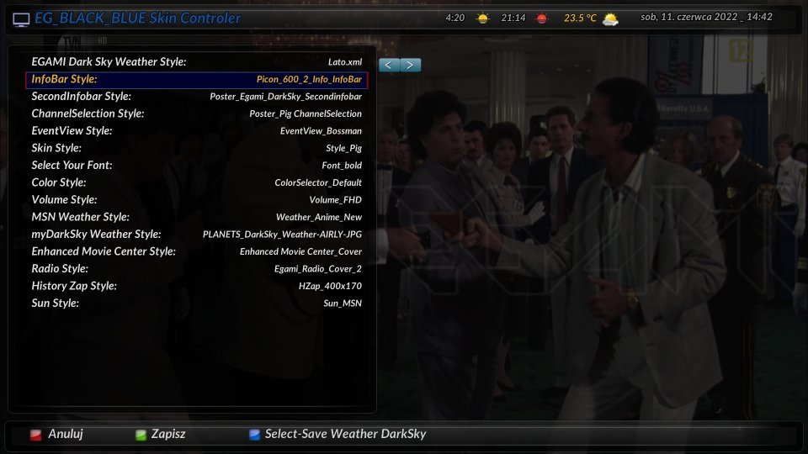Select the Select Your Font row

pyautogui.click(x=196, y=166)
